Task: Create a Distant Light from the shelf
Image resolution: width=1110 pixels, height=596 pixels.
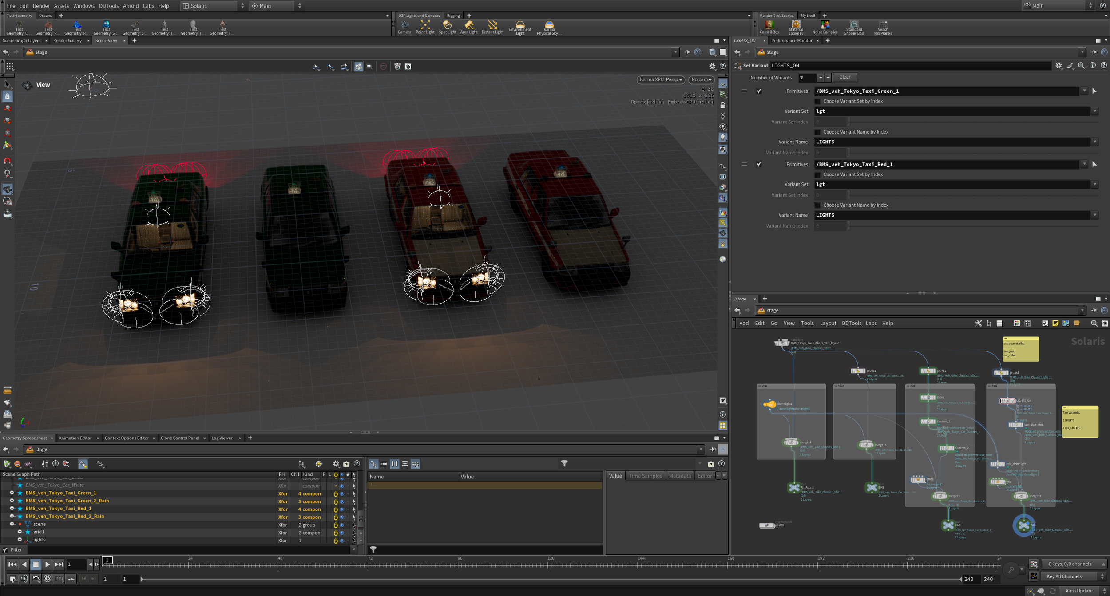Action: pos(492,27)
